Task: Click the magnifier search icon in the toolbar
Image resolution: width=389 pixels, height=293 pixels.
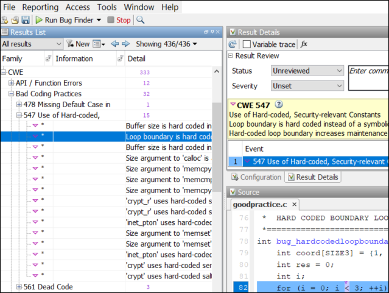Action: (141, 20)
